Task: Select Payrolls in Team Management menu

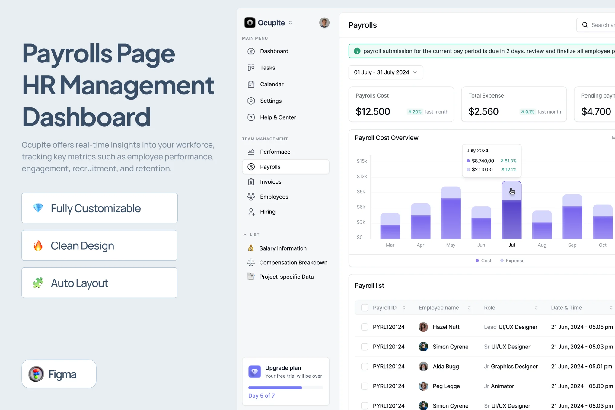Action: point(285,167)
